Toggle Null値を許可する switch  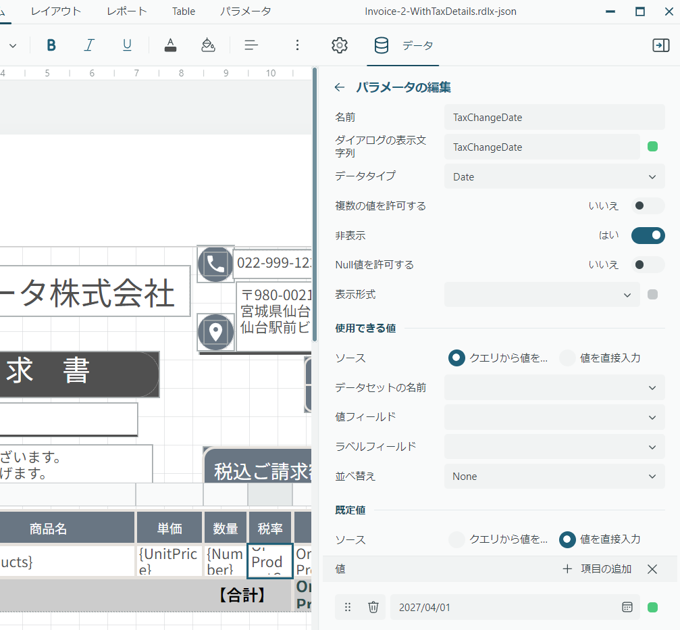click(648, 265)
